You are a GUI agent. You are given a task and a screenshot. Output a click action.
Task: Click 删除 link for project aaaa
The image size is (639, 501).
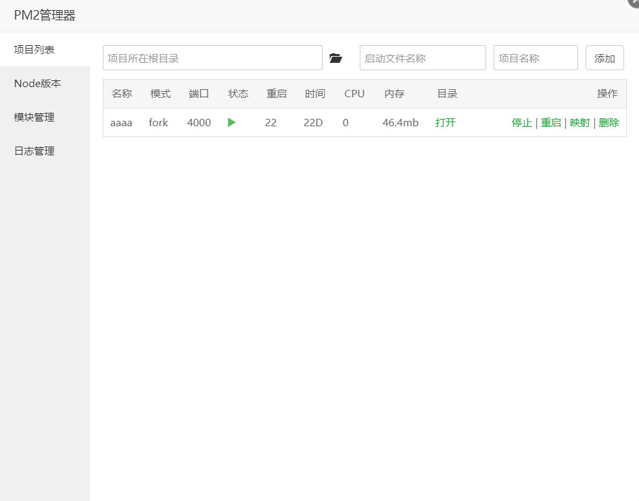pyautogui.click(x=609, y=122)
